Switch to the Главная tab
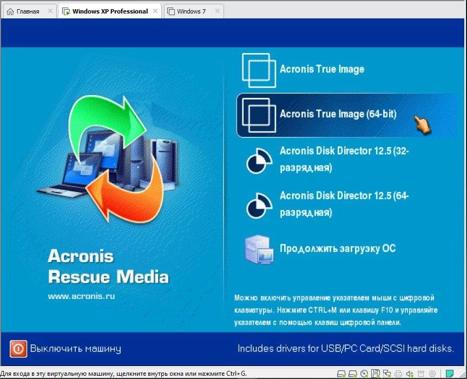Image resolution: width=467 pixels, height=379 pixels. (x=29, y=11)
